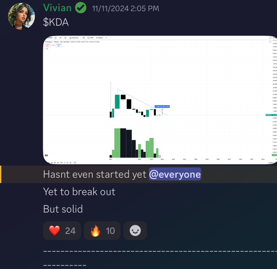The width and height of the screenshot is (277, 269).
Task: Open the add reaction smiley picker
Action: click(x=135, y=231)
